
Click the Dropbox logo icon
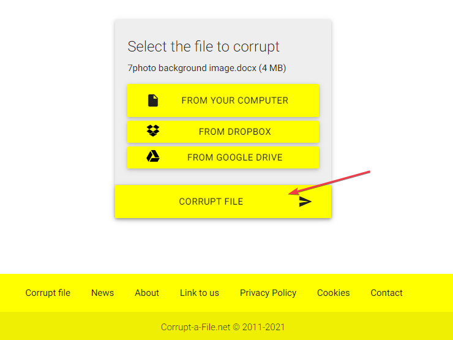(x=153, y=131)
